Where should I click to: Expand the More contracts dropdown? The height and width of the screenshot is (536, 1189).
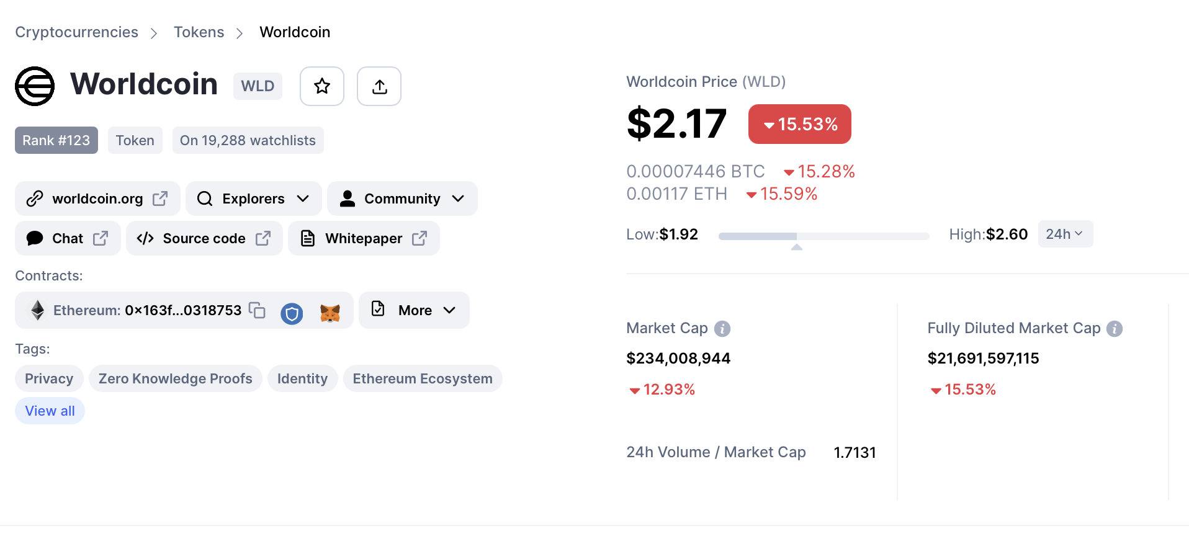414,310
